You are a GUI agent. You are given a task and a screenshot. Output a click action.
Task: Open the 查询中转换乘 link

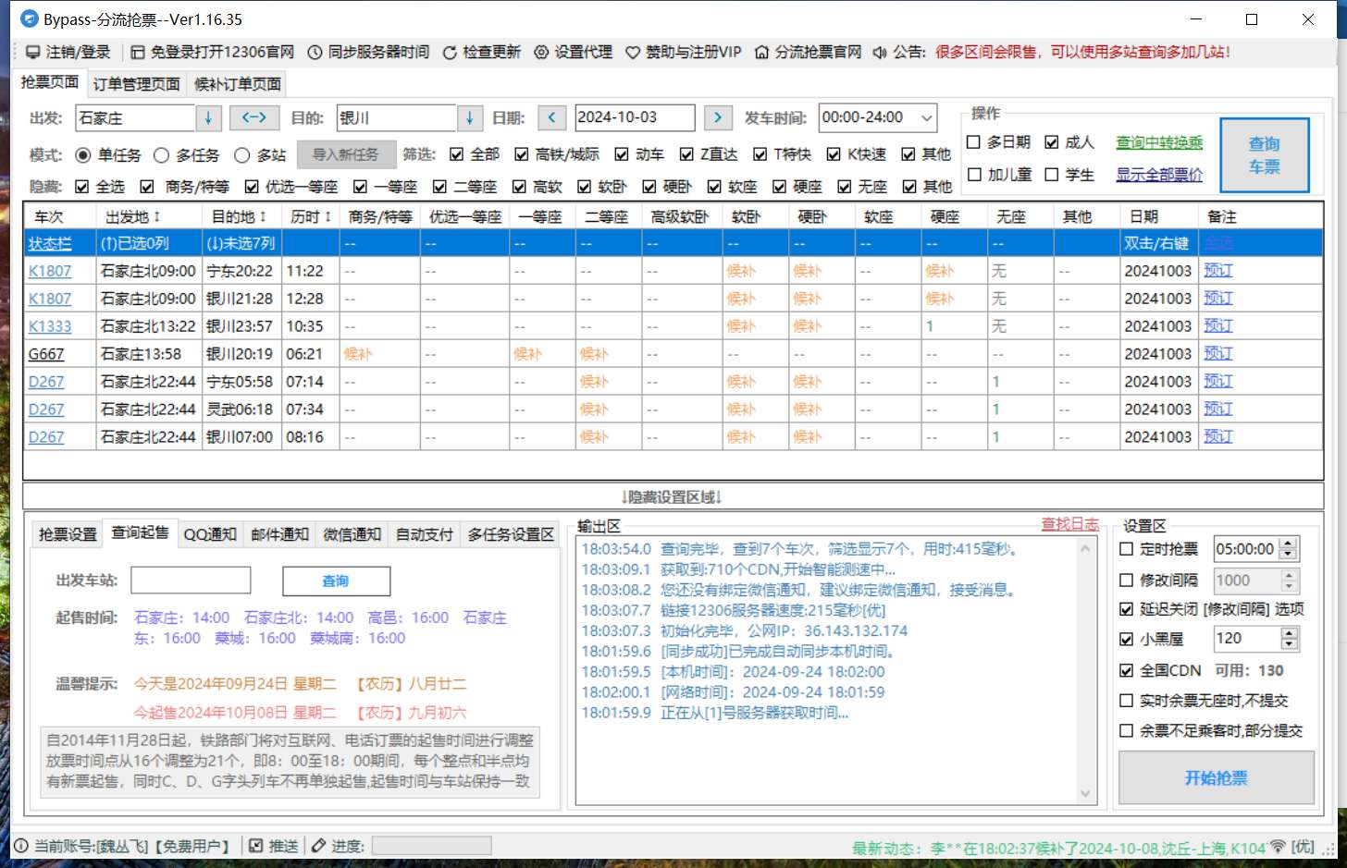tap(1159, 142)
